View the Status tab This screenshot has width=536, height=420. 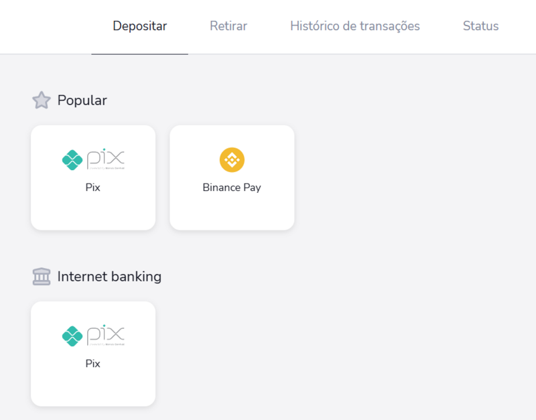[480, 26]
